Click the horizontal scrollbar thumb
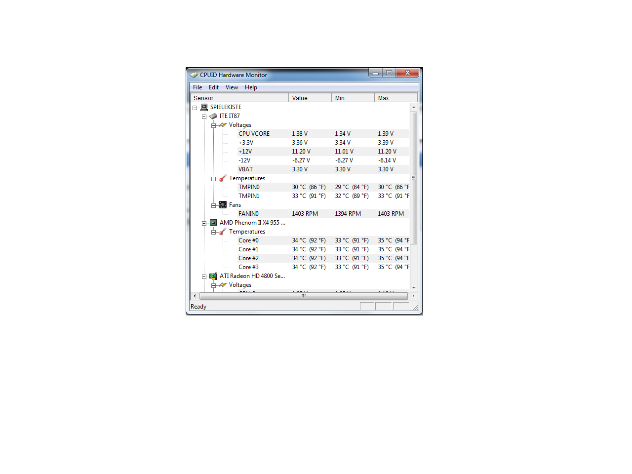 click(x=304, y=296)
